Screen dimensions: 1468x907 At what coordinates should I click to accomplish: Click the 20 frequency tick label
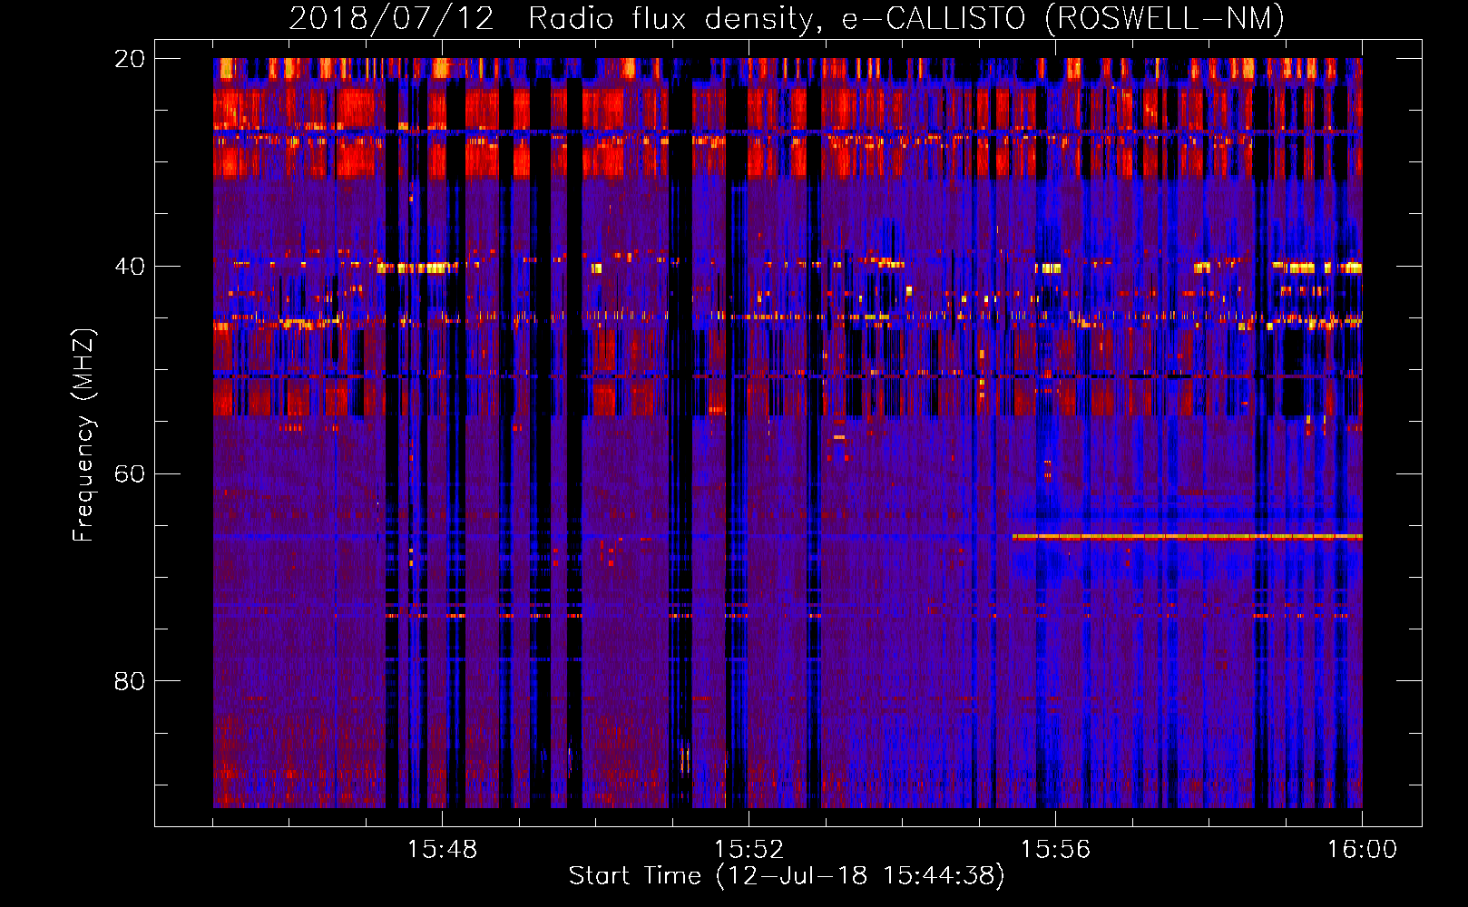coord(129,59)
